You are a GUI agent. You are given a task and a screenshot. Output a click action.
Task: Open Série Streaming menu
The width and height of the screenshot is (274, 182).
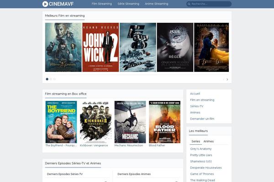[x=128, y=4]
